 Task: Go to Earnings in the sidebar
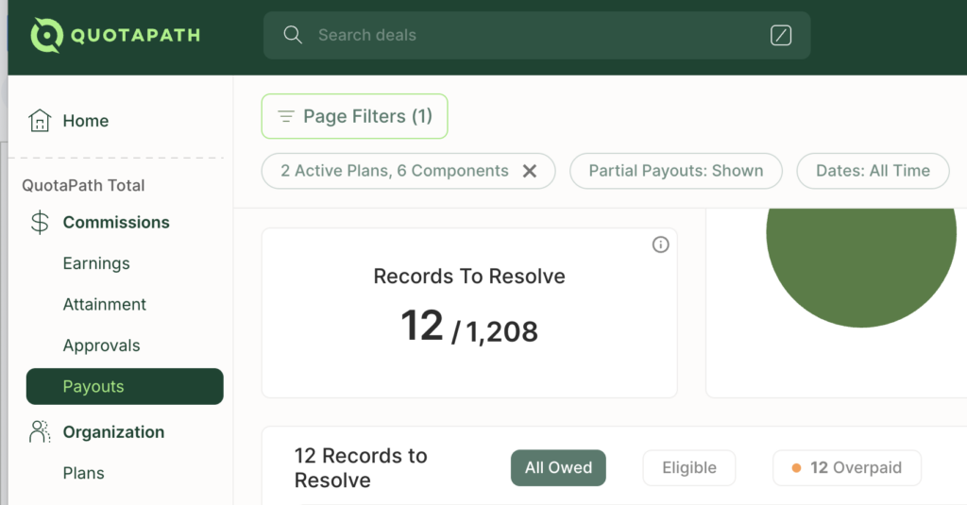tap(96, 263)
